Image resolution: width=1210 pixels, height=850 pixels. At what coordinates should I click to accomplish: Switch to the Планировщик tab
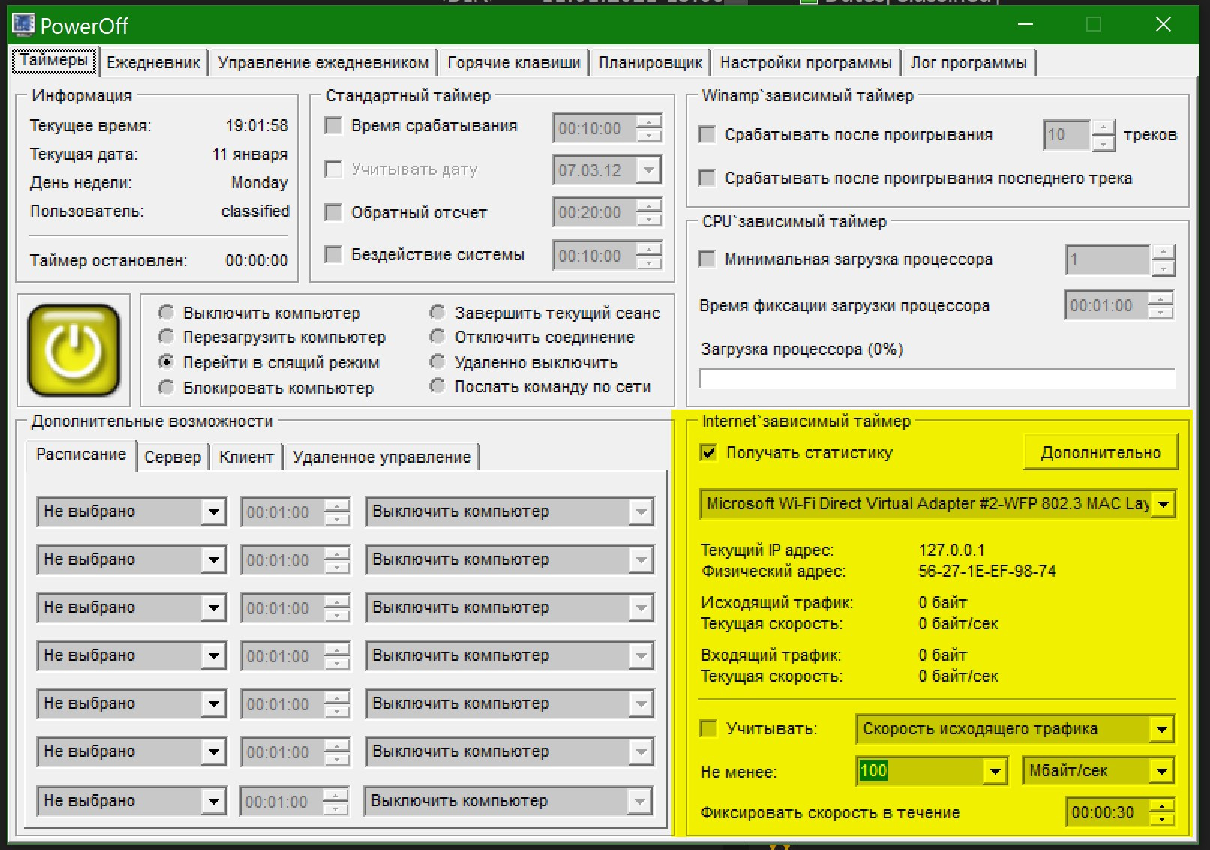point(650,62)
